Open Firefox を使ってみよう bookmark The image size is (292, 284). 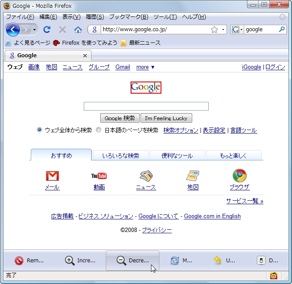[x=85, y=43]
